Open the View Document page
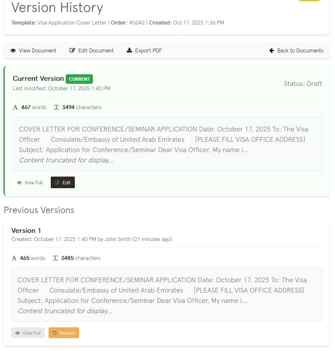 tap(33, 51)
